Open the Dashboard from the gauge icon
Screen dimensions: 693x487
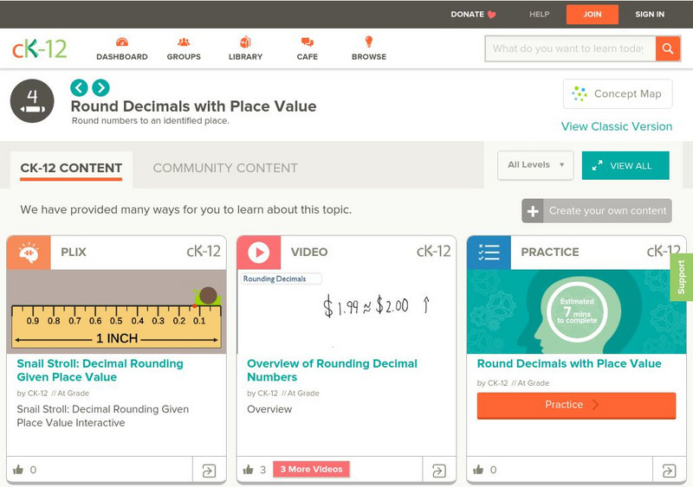click(122, 42)
